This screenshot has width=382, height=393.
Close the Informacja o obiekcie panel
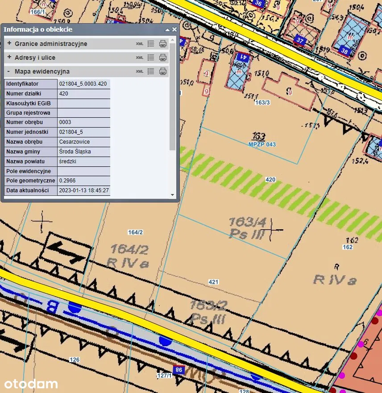tap(174, 29)
